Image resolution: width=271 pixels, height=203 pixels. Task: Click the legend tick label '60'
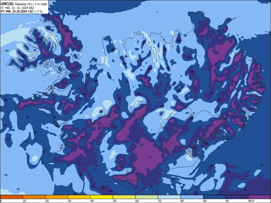[137, 201]
